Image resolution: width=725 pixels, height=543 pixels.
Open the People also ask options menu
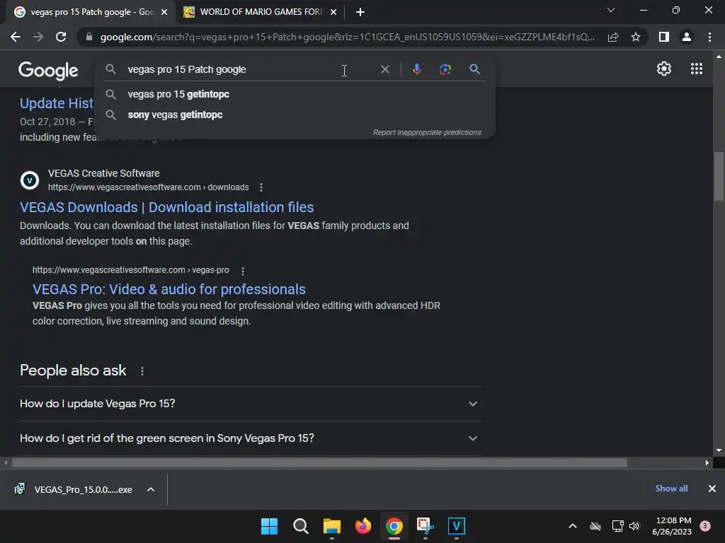tap(142, 371)
